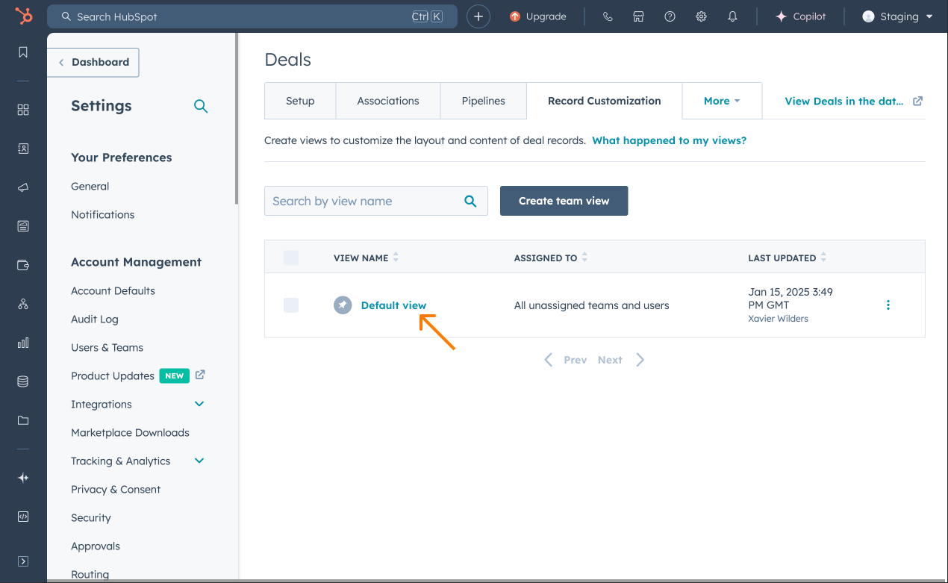Image resolution: width=948 pixels, height=583 pixels.
Task: Click the plus create button in top bar
Action: tap(478, 16)
